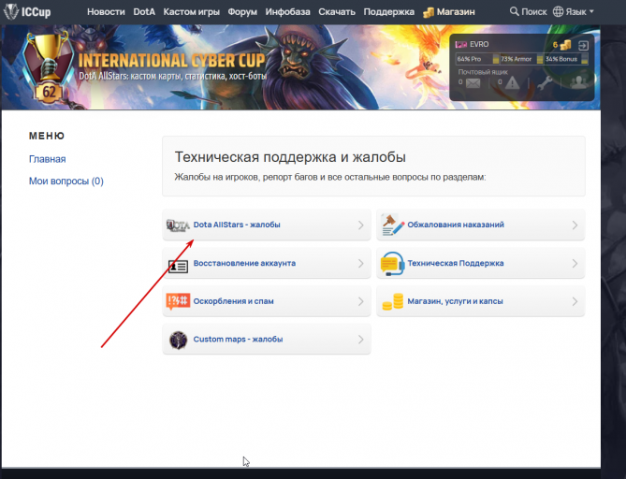The image size is (626, 479).
Task: Click the 73% Armor progress bar
Action: point(521,59)
